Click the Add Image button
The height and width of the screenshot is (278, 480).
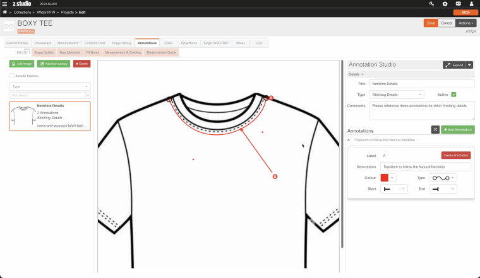21,64
